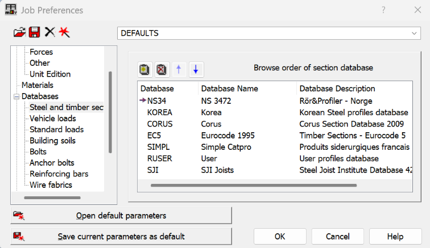
Task: Move database up with blue up arrow
Action: pos(179,70)
